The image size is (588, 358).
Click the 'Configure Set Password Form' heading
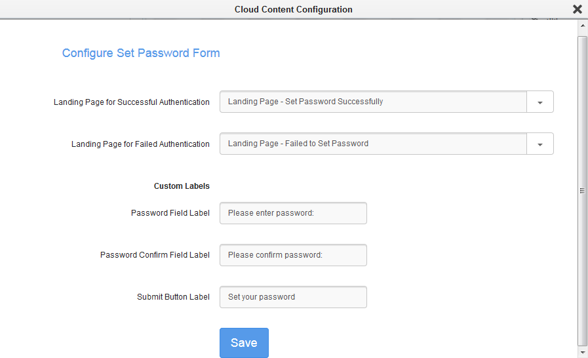pos(141,53)
